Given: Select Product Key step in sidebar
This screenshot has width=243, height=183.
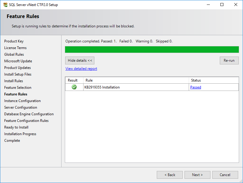Looking at the screenshot, I should 14,41.
